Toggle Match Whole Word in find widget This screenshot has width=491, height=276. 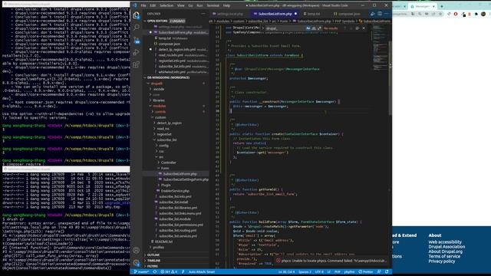click(314, 28)
